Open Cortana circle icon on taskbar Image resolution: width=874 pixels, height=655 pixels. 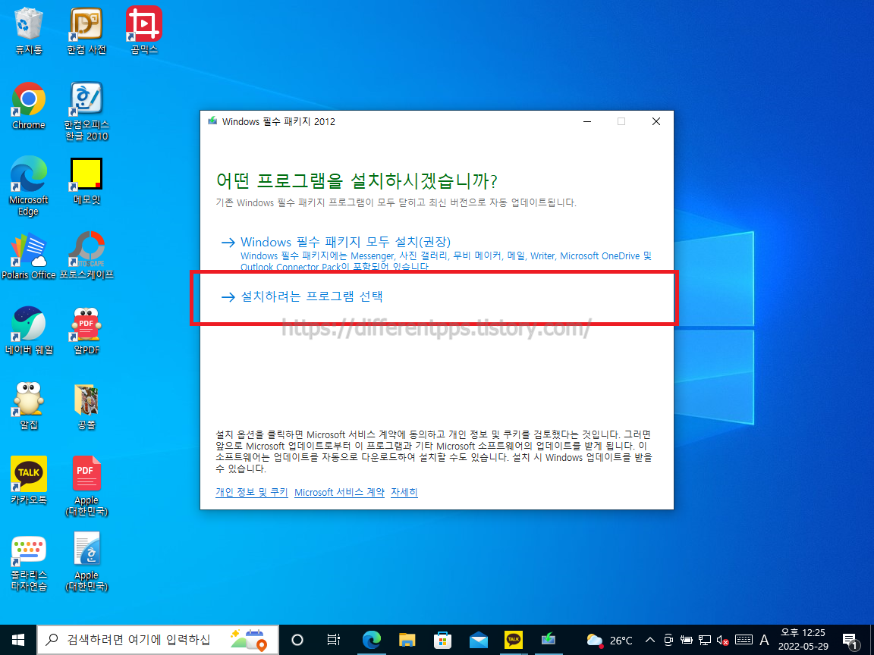click(x=297, y=640)
